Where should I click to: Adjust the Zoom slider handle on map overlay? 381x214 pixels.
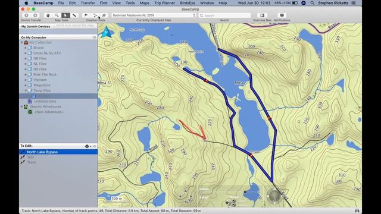pyautogui.click(x=245, y=191)
